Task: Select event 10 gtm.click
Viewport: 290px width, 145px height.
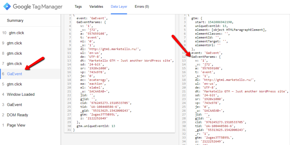Action: coord(16,33)
